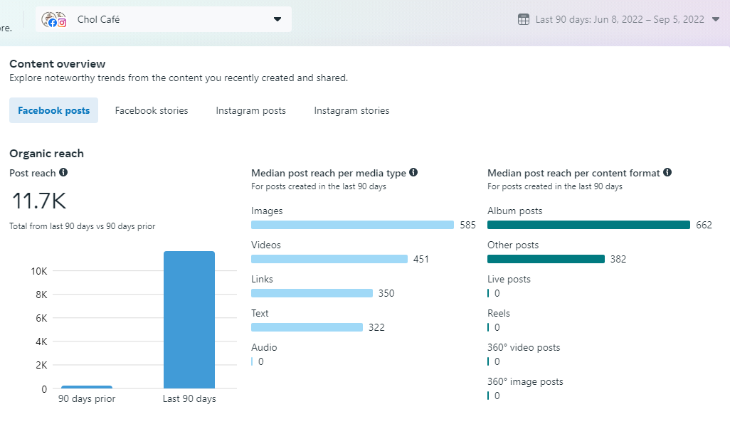The image size is (730, 429).
Task: Click the calendar icon in date range
Action: [524, 19]
